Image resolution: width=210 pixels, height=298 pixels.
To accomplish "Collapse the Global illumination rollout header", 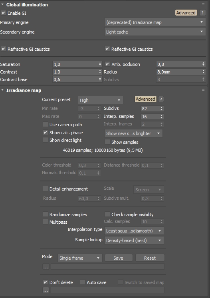I will pos(27,4).
